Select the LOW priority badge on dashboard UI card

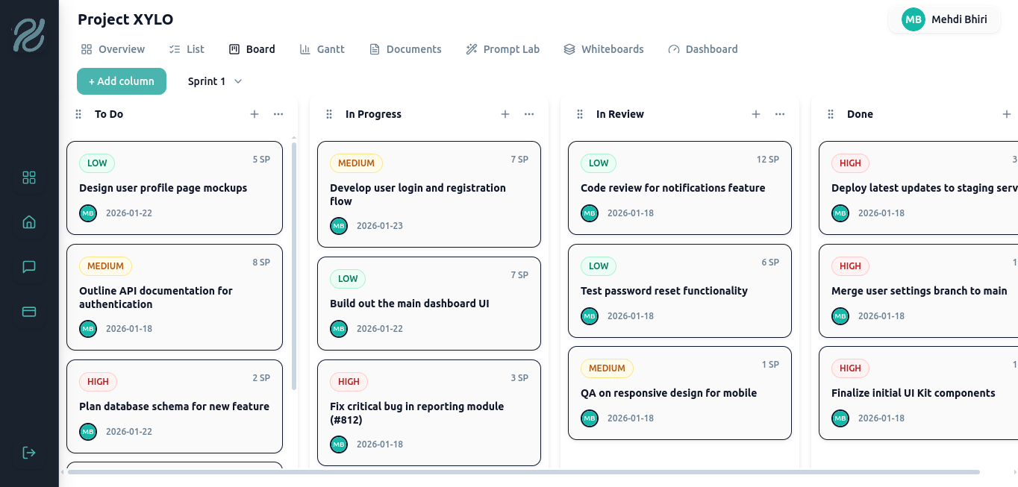click(x=348, y=278)
